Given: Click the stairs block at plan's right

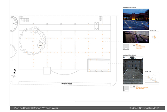Looking at the screenshot, I should click(97, 65).
